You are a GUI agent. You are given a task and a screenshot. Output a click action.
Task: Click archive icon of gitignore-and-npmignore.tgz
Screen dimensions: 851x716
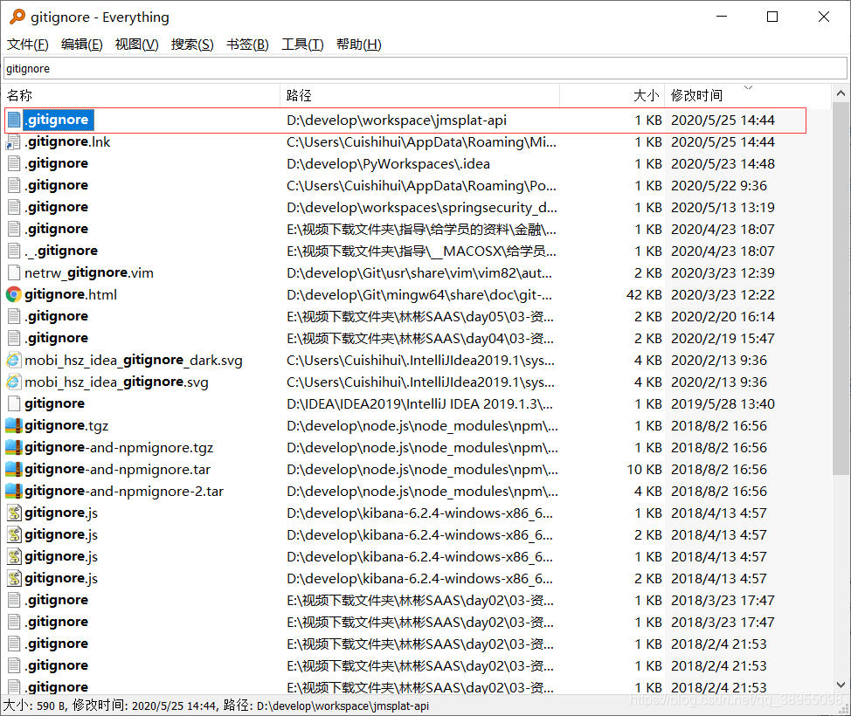[x=14, y=447]
